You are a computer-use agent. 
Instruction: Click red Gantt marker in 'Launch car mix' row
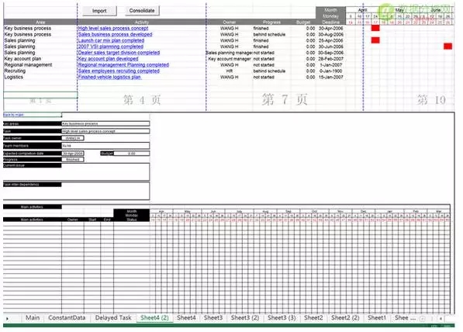(375, 40)
